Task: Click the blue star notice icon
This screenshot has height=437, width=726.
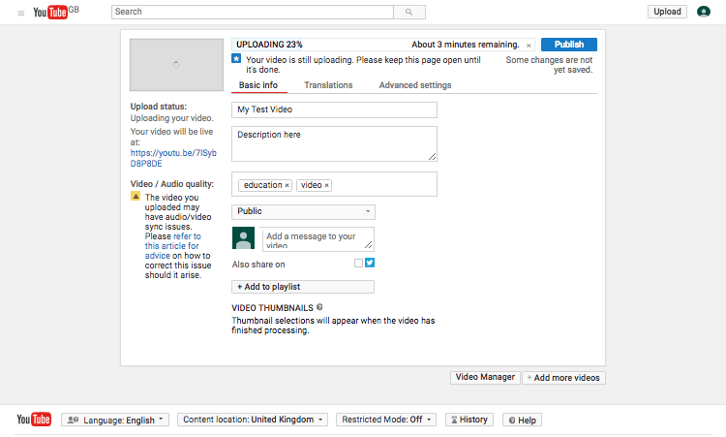Action: click(x=236, y=59)
